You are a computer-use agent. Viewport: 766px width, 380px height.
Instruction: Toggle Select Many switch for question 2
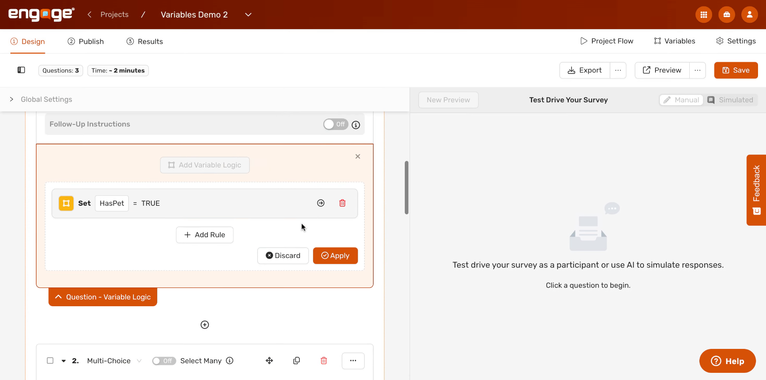point(164,361)
